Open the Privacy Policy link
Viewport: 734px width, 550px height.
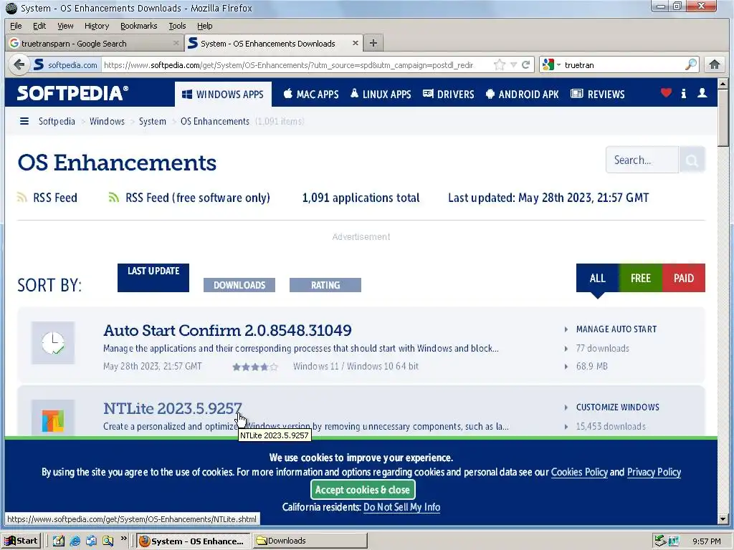pos(654,472)
